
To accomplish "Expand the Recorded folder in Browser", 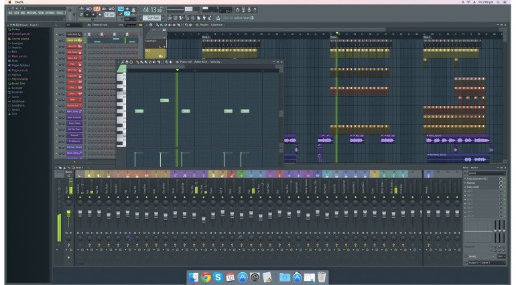I will pos(16,87).
